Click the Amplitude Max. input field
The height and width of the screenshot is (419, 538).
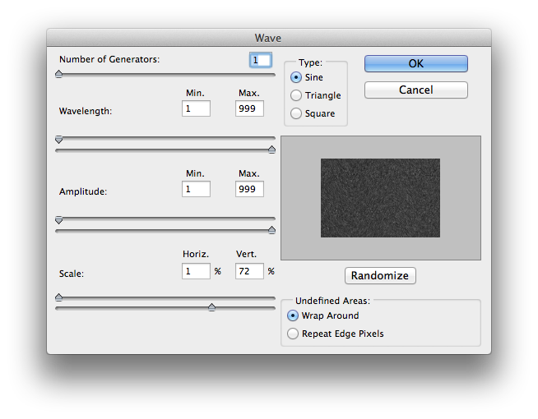tap(249, 189)
